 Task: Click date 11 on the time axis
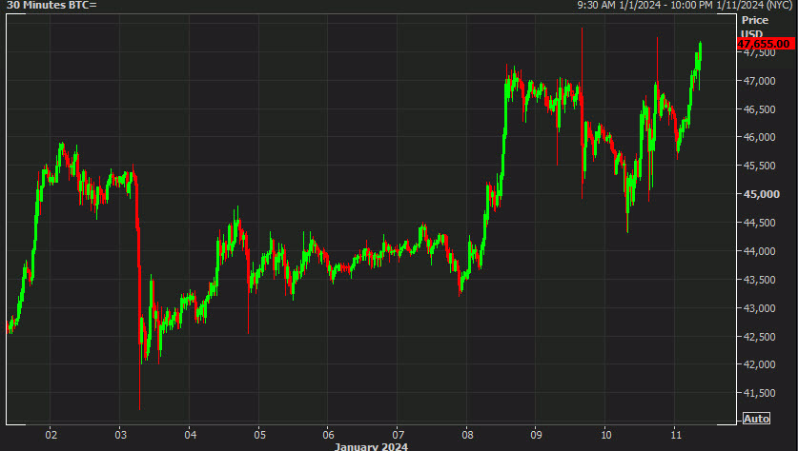point(674,433)
